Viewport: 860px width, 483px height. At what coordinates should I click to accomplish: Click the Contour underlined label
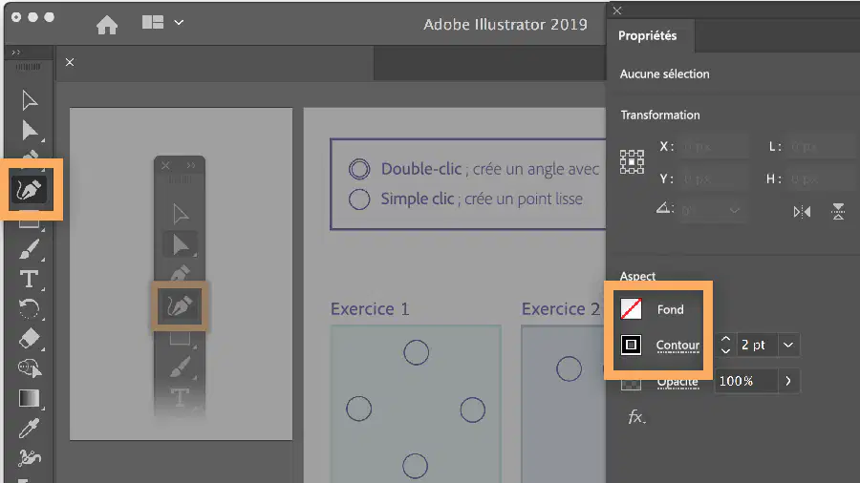click(677, 346)
